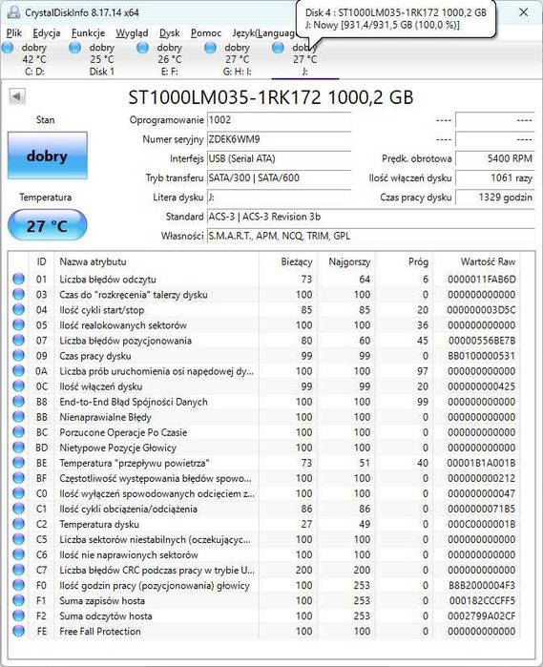
Task: Open the Pomoc menu
Action: click(206, 32)
